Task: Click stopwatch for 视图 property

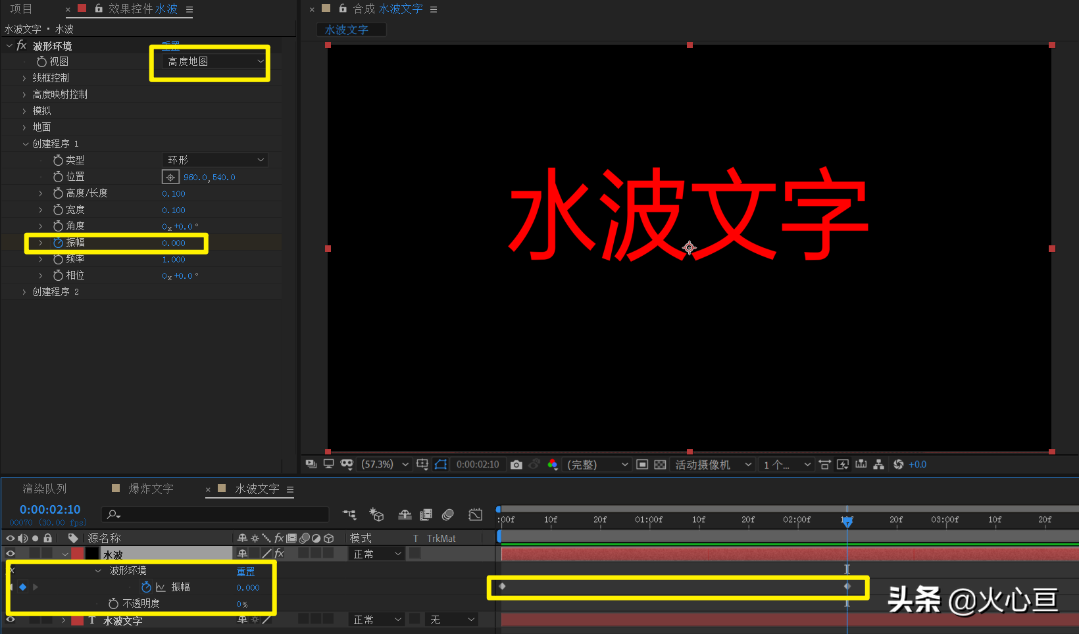Action: 41,61
